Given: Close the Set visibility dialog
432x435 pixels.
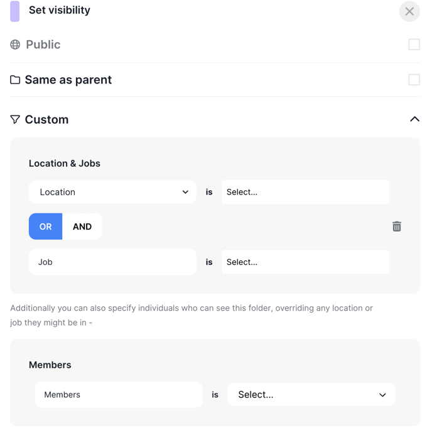Looking at the screenshot, I should click(x=409, y=11).
